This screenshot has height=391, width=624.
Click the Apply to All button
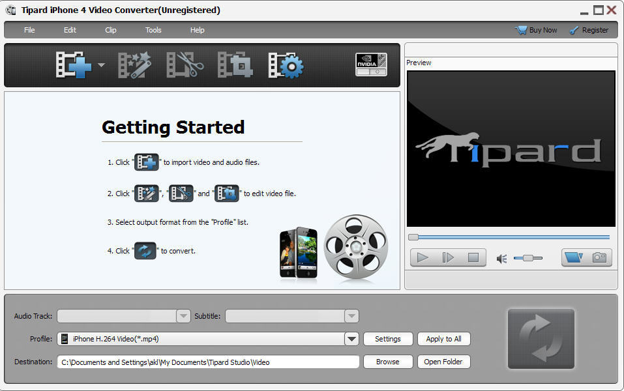point(444,339)
